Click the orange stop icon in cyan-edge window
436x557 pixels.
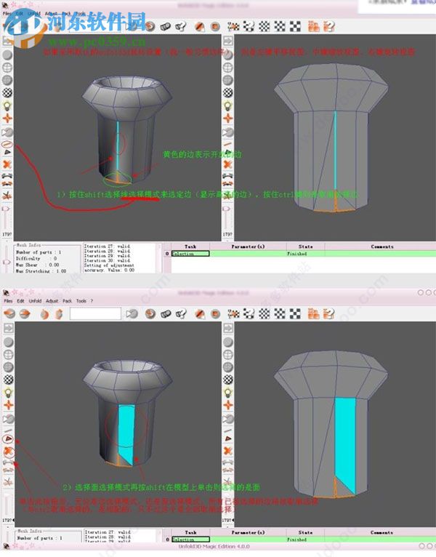pos(215,27)
